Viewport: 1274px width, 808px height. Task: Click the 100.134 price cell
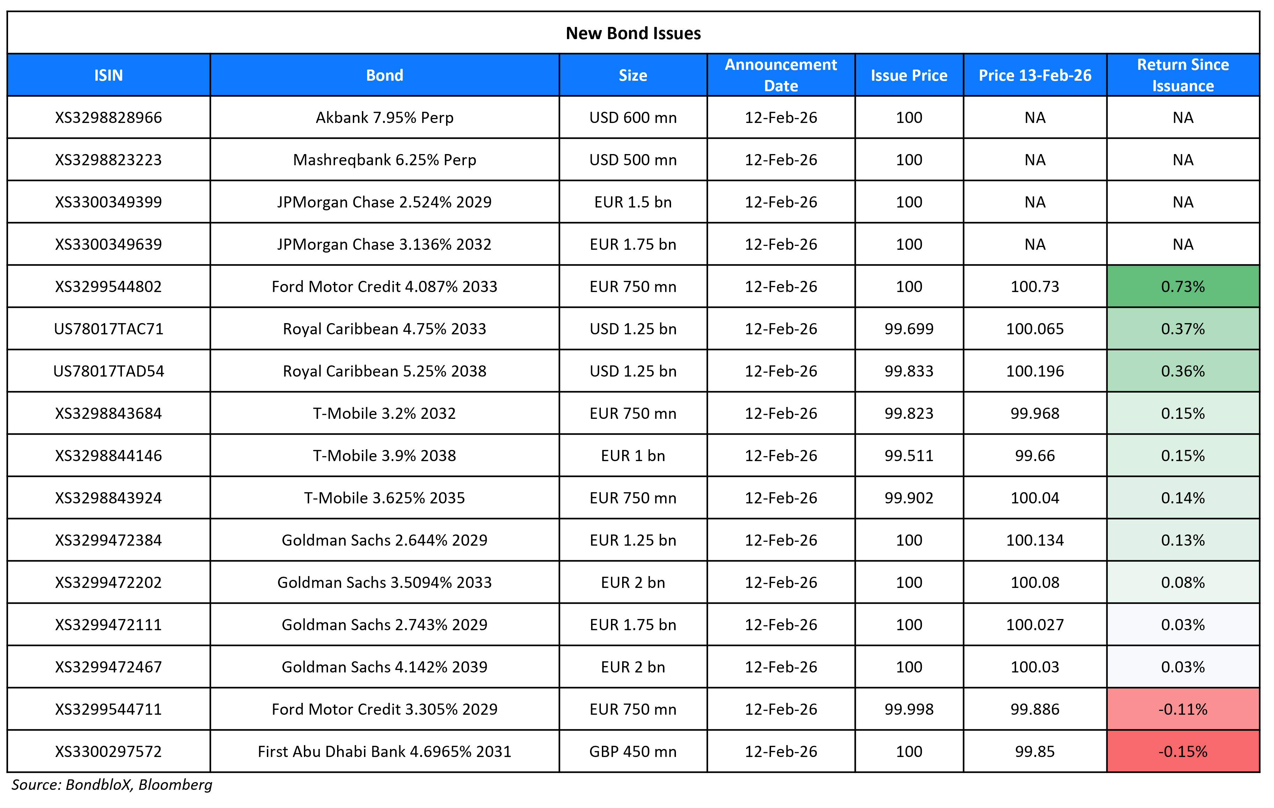point(1035,540)
